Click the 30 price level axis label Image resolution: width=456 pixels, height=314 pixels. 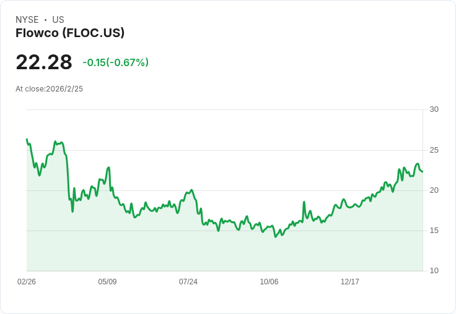(434, 109)
